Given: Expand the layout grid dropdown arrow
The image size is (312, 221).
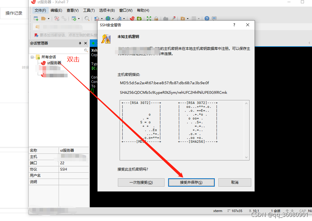Looking at the screenshot, I should (199, 19).
